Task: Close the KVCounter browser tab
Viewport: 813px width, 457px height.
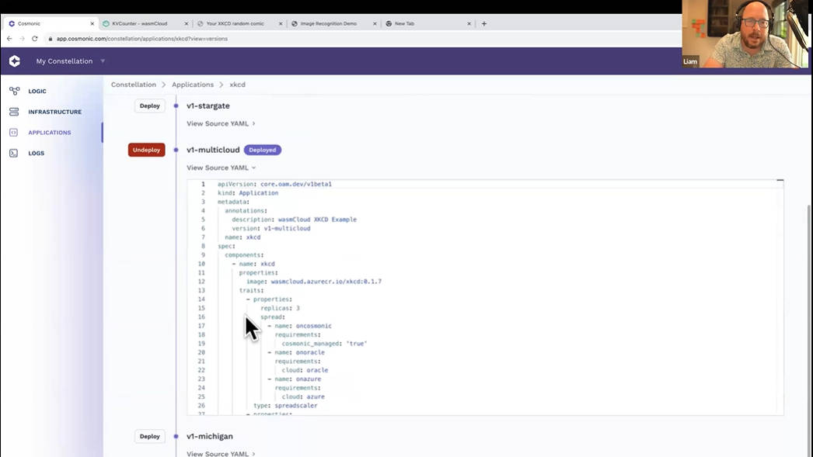Action: click(187, 24)
